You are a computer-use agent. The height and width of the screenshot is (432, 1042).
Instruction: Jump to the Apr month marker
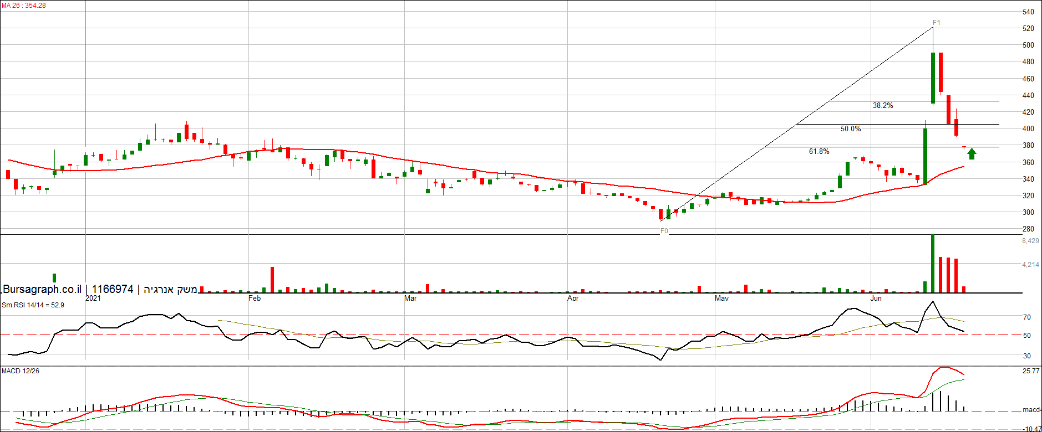(573, 299)
